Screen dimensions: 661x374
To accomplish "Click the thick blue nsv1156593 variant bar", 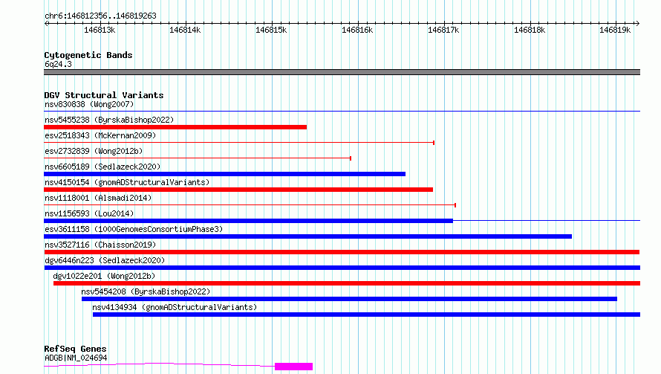I will (x=248, y=221).
